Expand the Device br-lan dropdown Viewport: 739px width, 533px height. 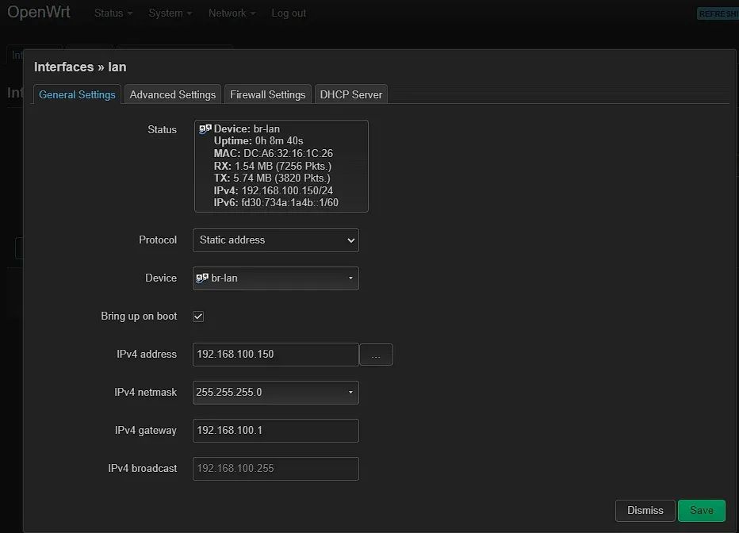click(275, 278)
